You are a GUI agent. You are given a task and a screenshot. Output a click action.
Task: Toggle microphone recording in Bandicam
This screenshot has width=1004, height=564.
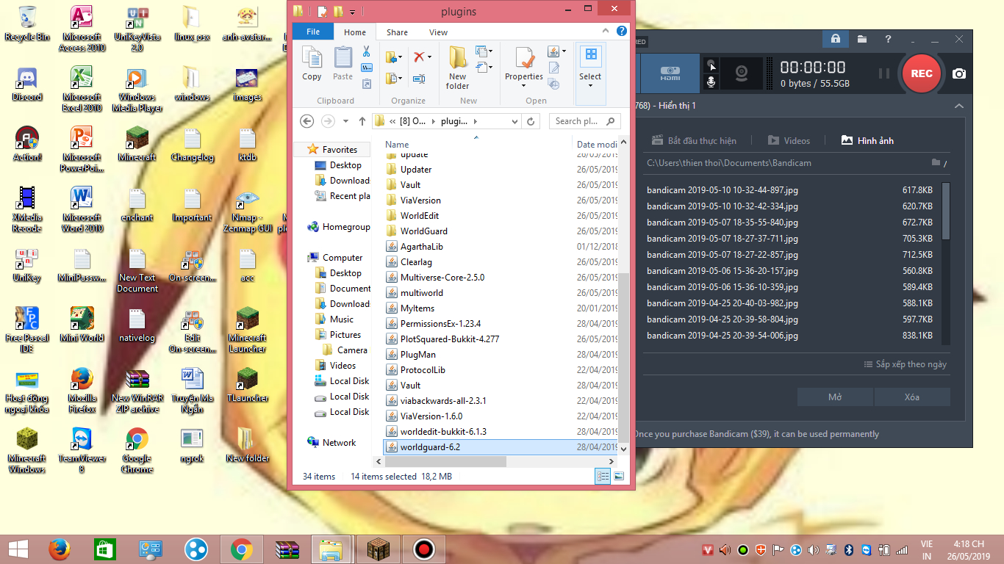[711, 82]
